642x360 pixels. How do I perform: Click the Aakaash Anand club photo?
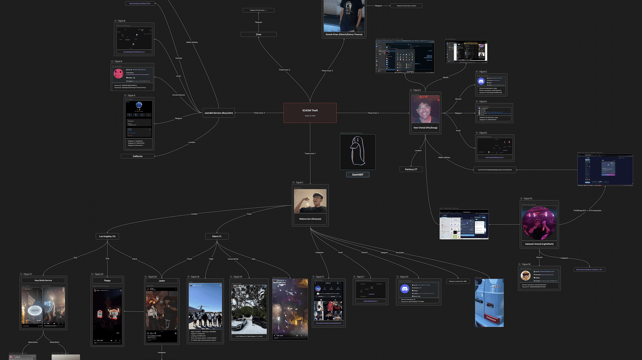tap(539, 223)
